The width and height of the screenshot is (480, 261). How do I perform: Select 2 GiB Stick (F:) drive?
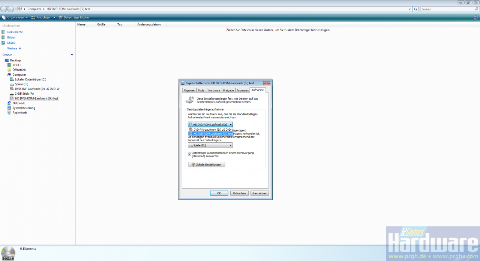coord(24,94)
